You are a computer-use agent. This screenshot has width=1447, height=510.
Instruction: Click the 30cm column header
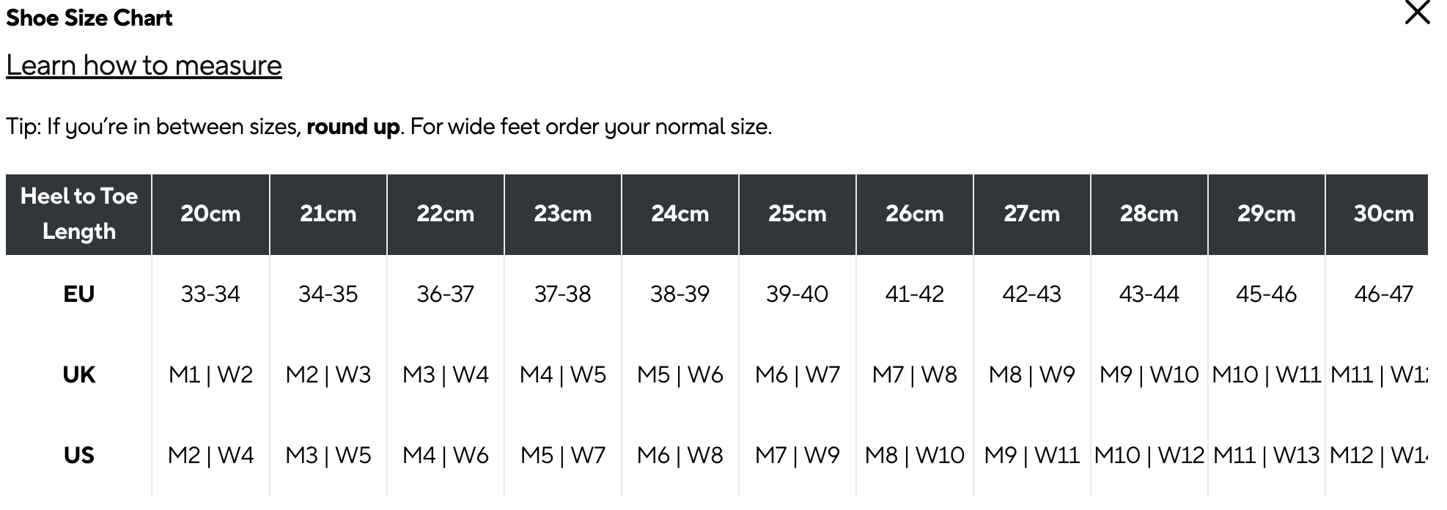click(x=1382, y=214)
